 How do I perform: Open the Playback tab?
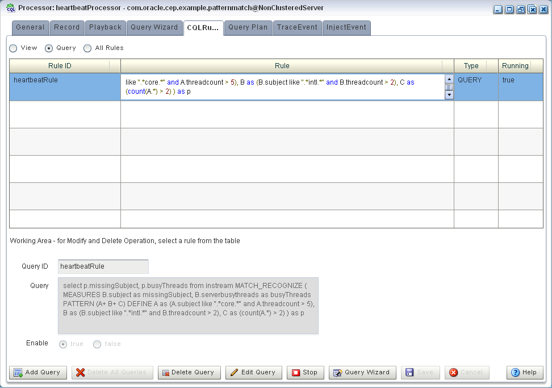point(105,27)
